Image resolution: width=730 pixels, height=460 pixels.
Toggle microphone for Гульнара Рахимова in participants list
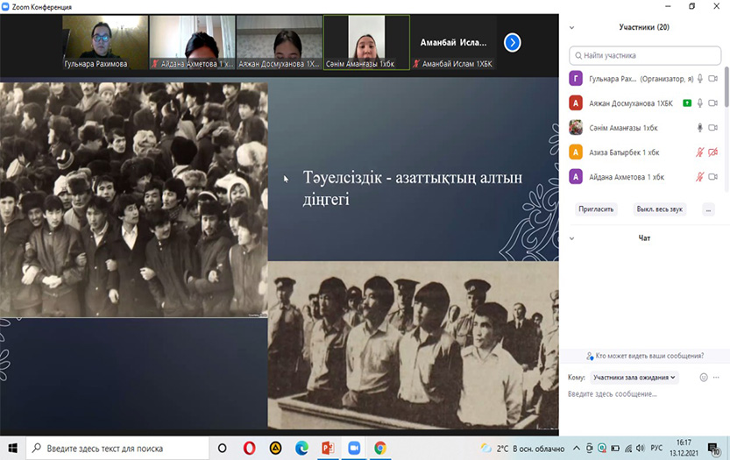(700, 79)
